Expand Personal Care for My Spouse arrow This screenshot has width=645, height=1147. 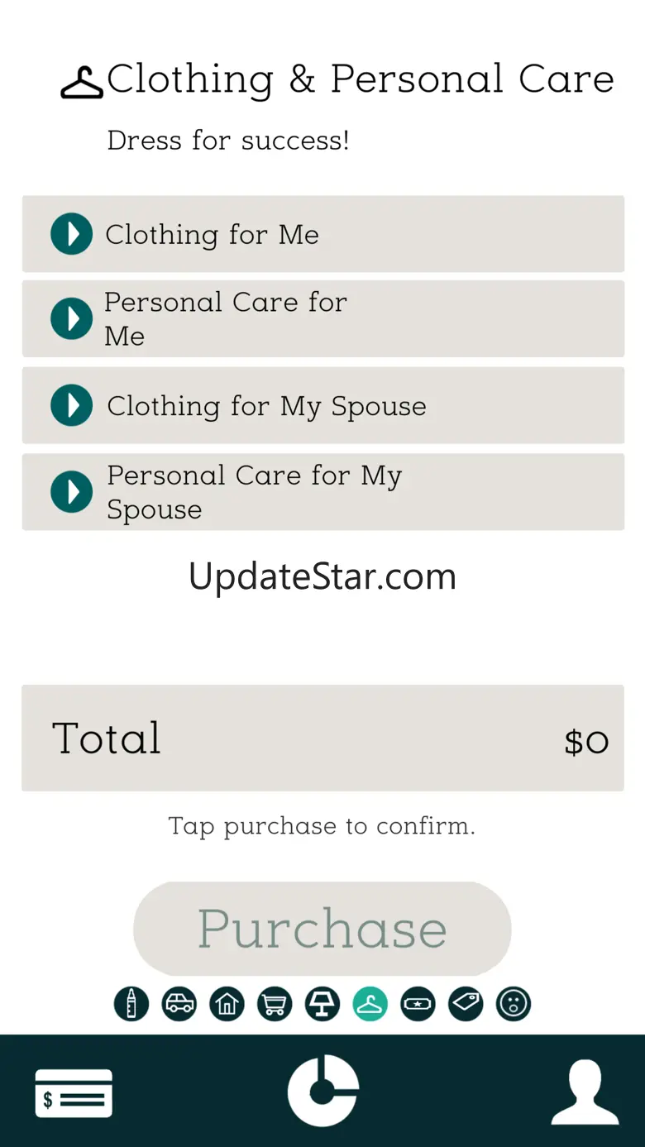pyautogui.click(x=72, y=492)
